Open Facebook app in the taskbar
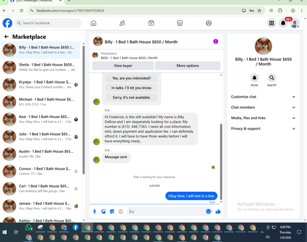 point(76,227)
